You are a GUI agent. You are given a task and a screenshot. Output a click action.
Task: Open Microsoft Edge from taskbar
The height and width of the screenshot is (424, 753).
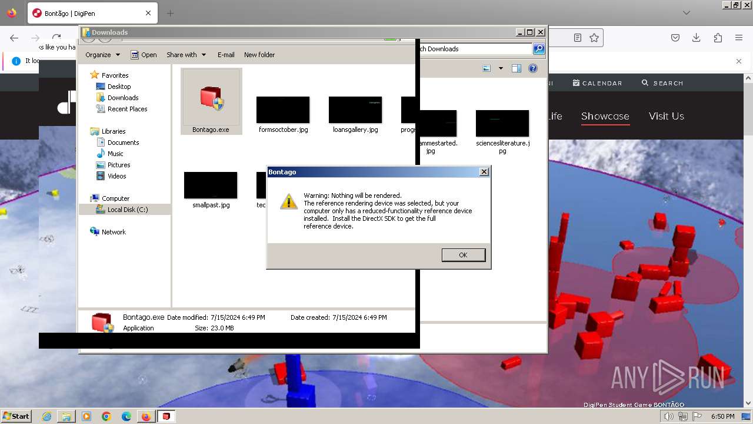(126, 416)
